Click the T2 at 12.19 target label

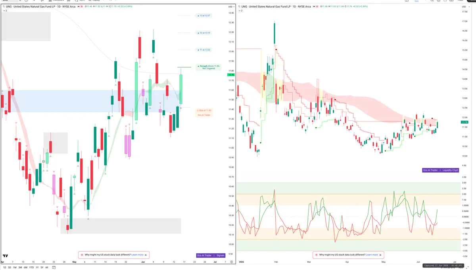pos(204,33)
